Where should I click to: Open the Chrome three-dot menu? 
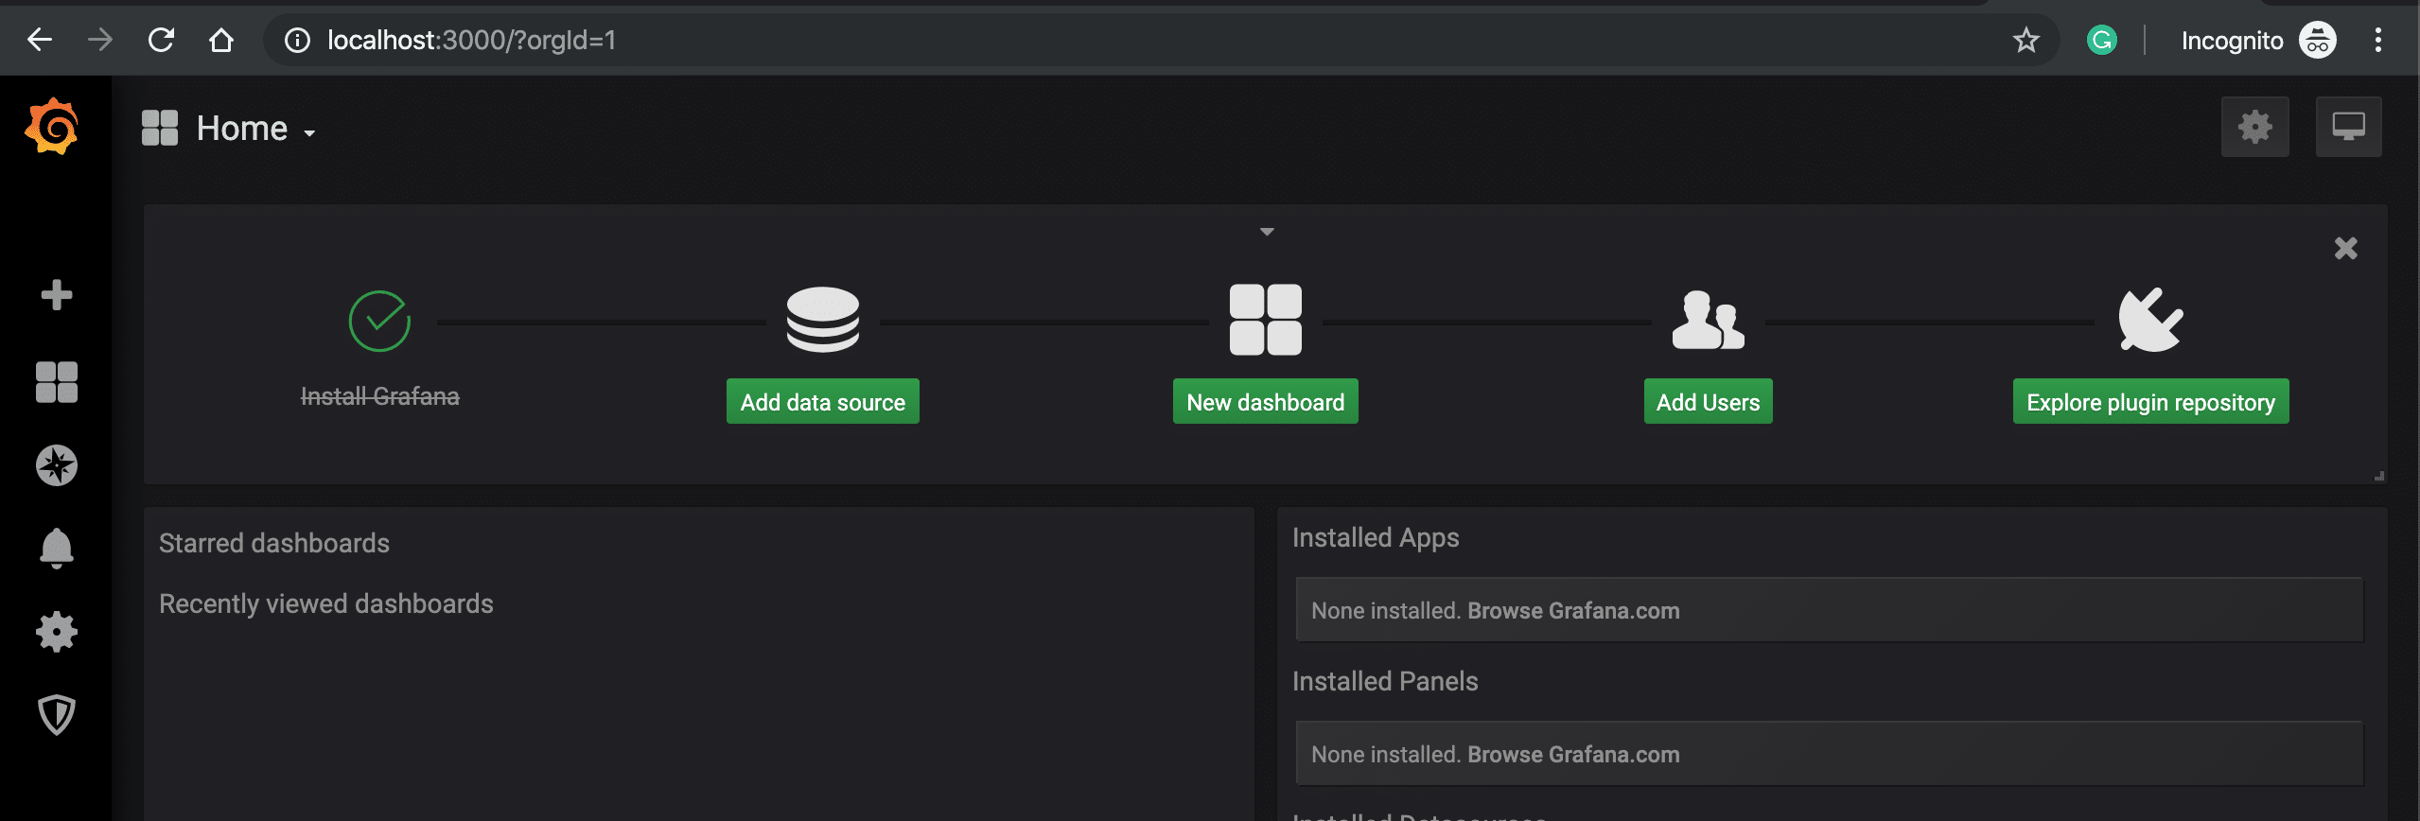coord(2377,40)
